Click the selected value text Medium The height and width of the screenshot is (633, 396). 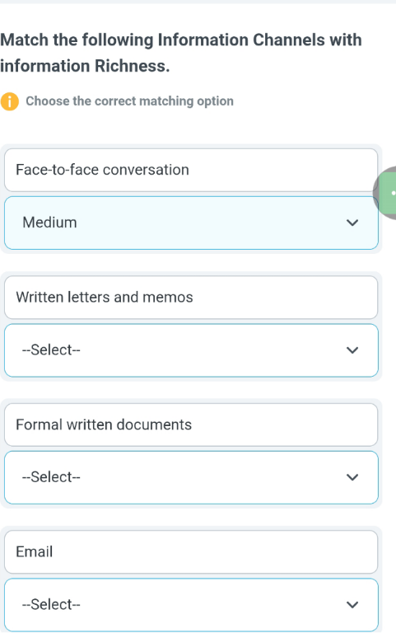[x=49, y=223]
